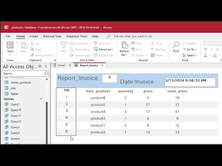Click the Refresh All button

tap(124, 49)
